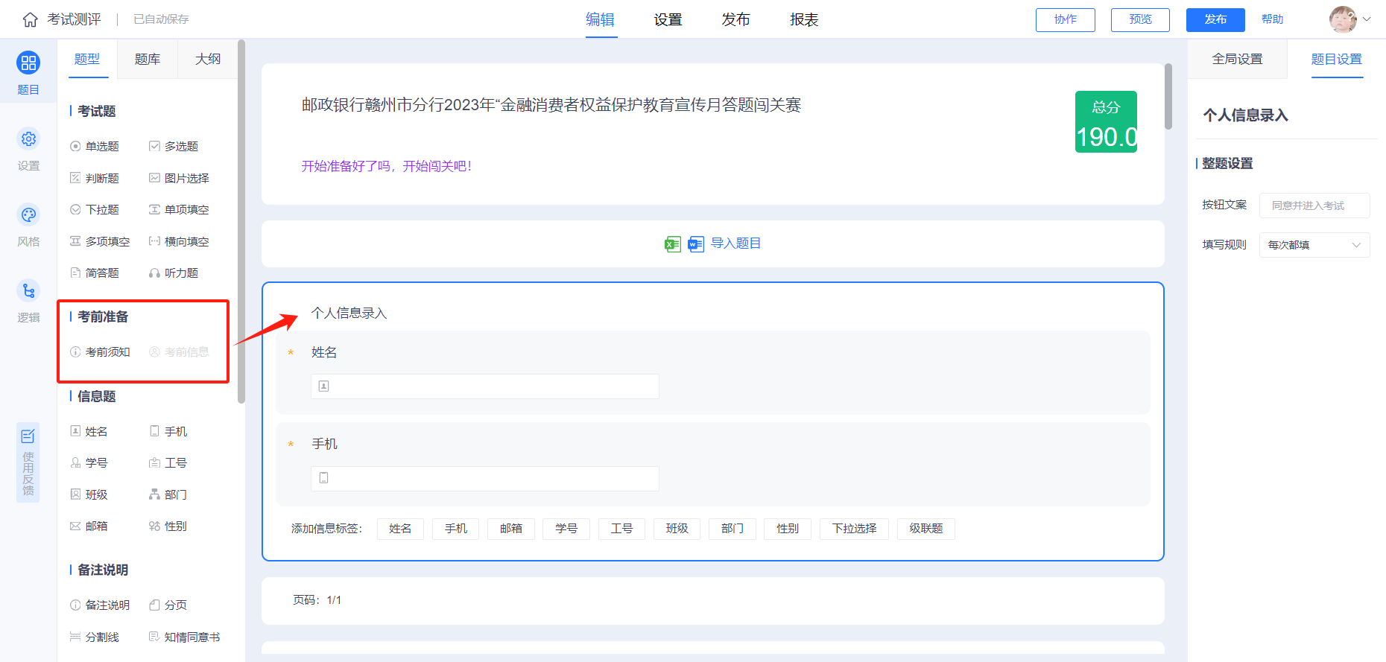Add the 手机 info tag
The width and height of the screenshot is (1386, 662).
point(456,529)
